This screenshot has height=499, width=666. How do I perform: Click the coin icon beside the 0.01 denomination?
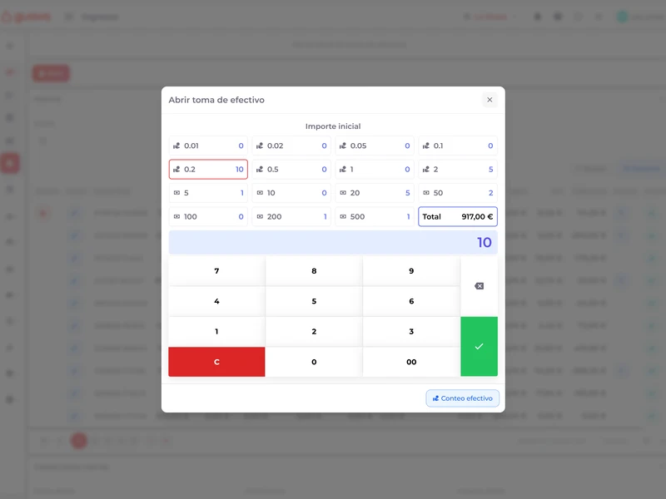tap(178, 146)
